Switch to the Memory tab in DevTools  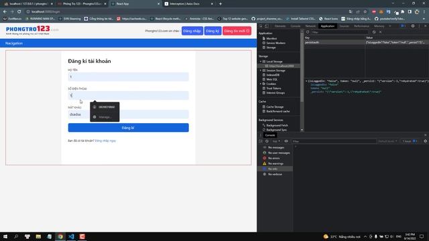click(379, 26)
